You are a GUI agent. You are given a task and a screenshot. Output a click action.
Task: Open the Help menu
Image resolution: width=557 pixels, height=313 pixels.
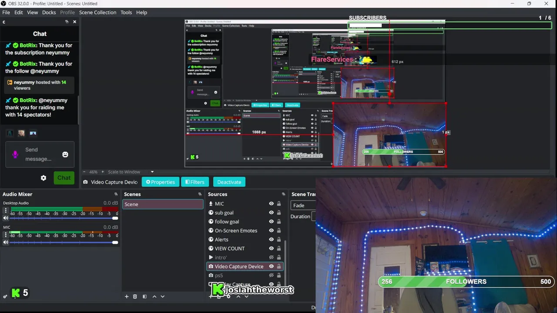[141, 13]
